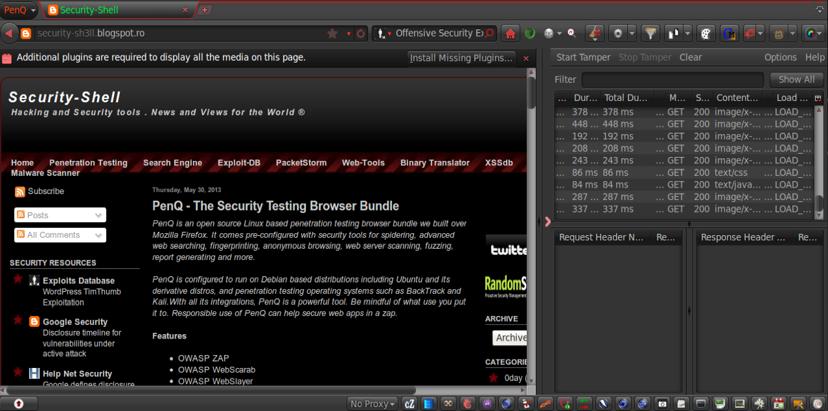Click the Request Header Name column header

tap(602, 238)
